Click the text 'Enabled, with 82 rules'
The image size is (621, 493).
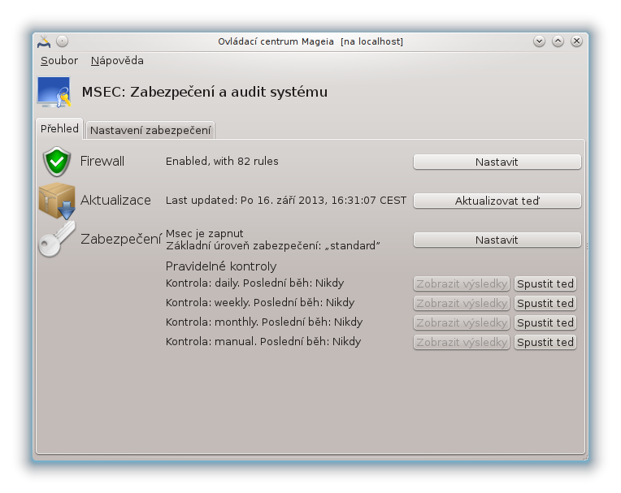pyautogui.click(x=222, y=161)
